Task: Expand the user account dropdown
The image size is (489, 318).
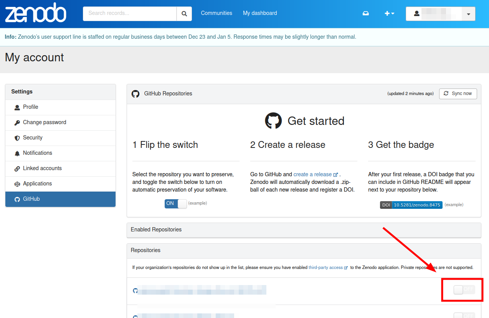Action: (x=468, y=14)
